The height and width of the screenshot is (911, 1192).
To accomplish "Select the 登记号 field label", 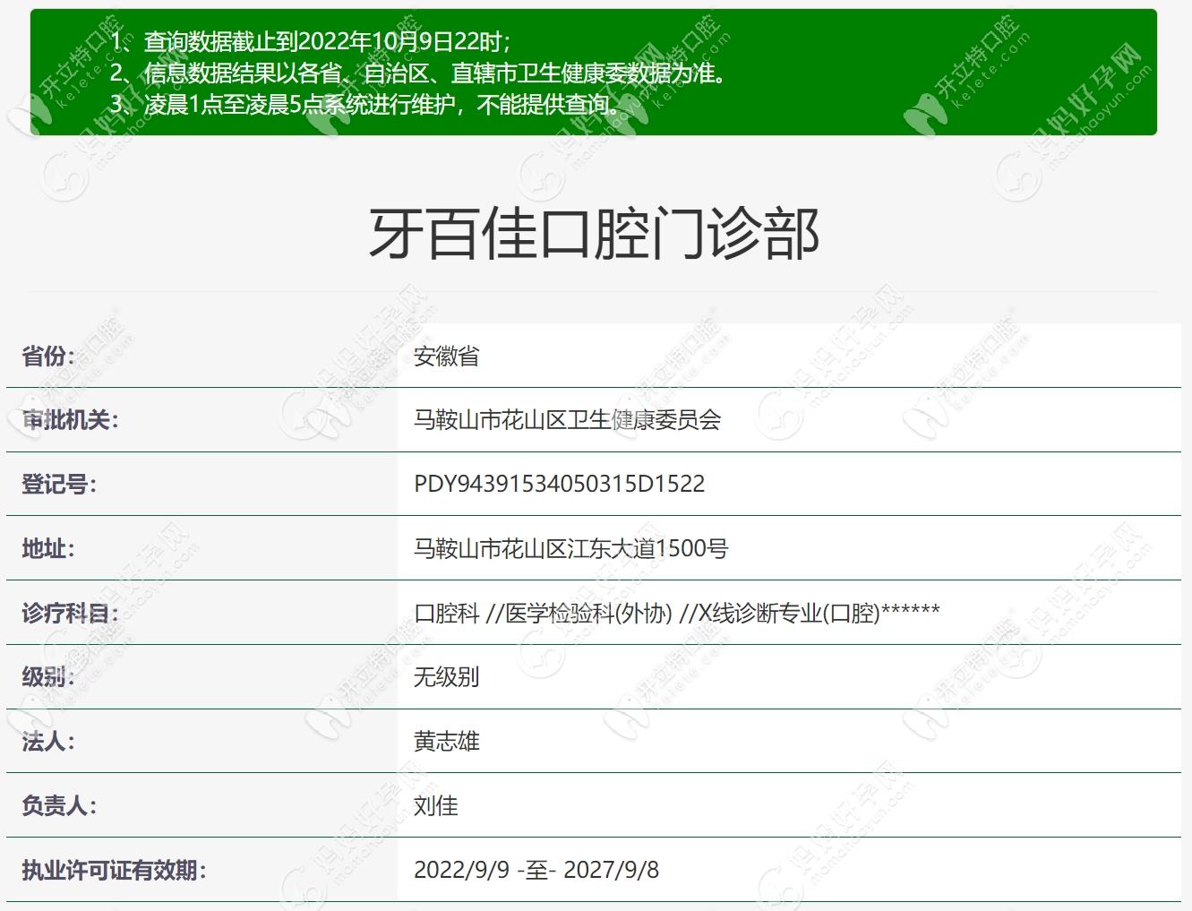I will (x=59, y=485).
